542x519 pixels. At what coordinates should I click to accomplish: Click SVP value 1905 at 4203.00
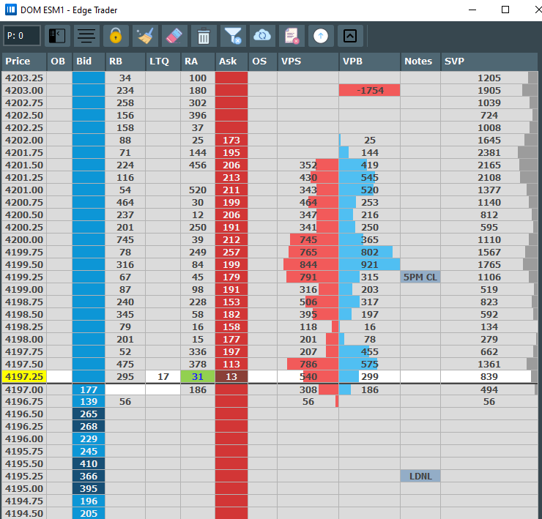[x=489, y=90]
